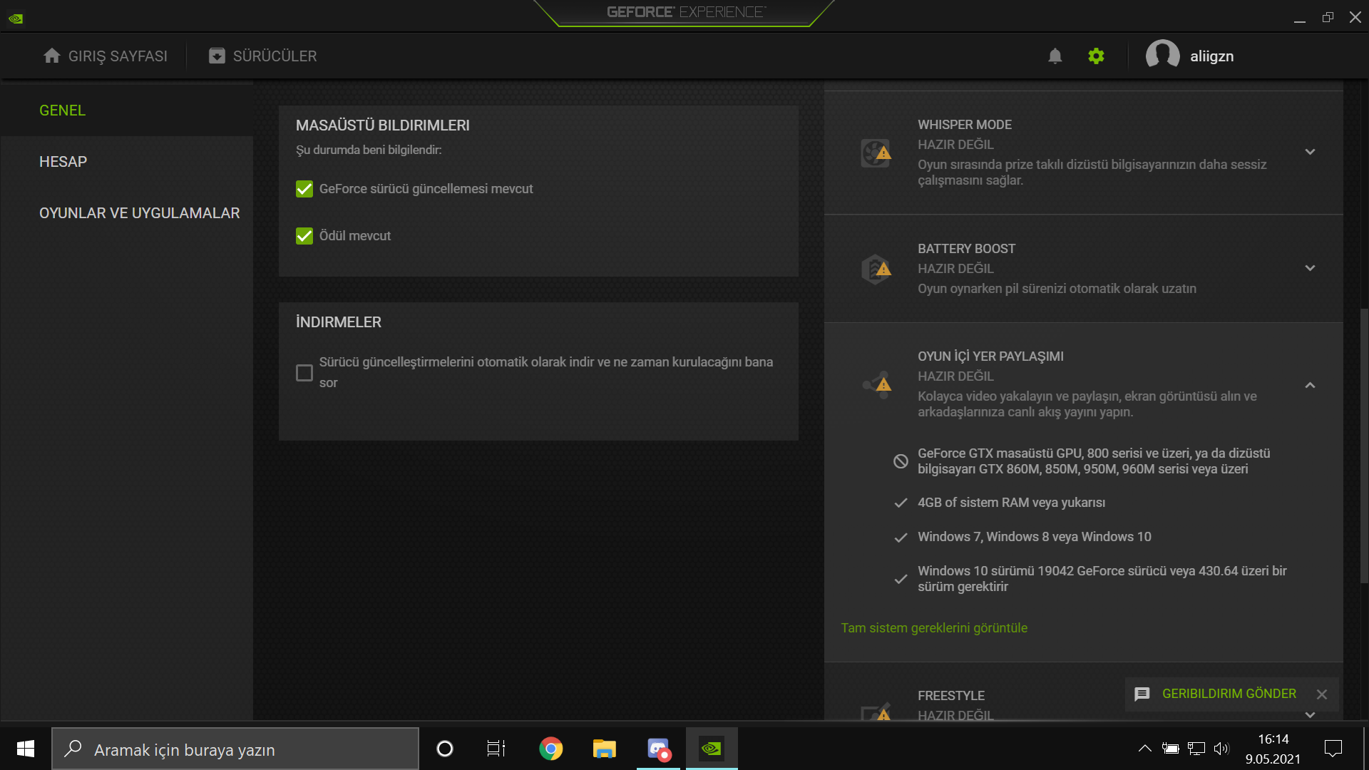This screenshot has width=1369, height=770.
Task: Click the Whisper Mode heading
Action: (x=965, y=125)
